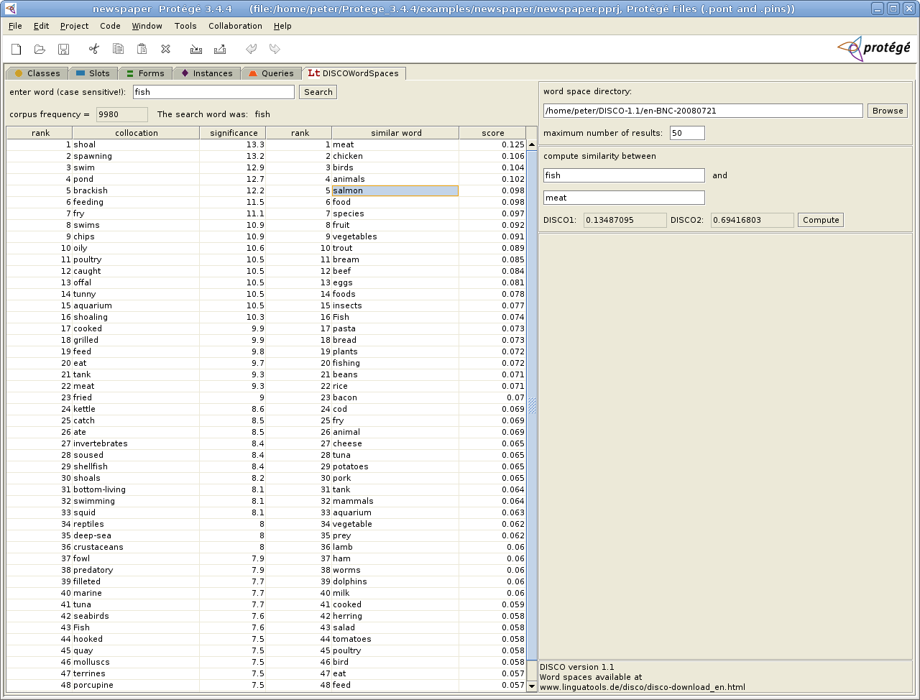
Task: Select the DISCOWordSpaces tab
Action: point(354,73)
